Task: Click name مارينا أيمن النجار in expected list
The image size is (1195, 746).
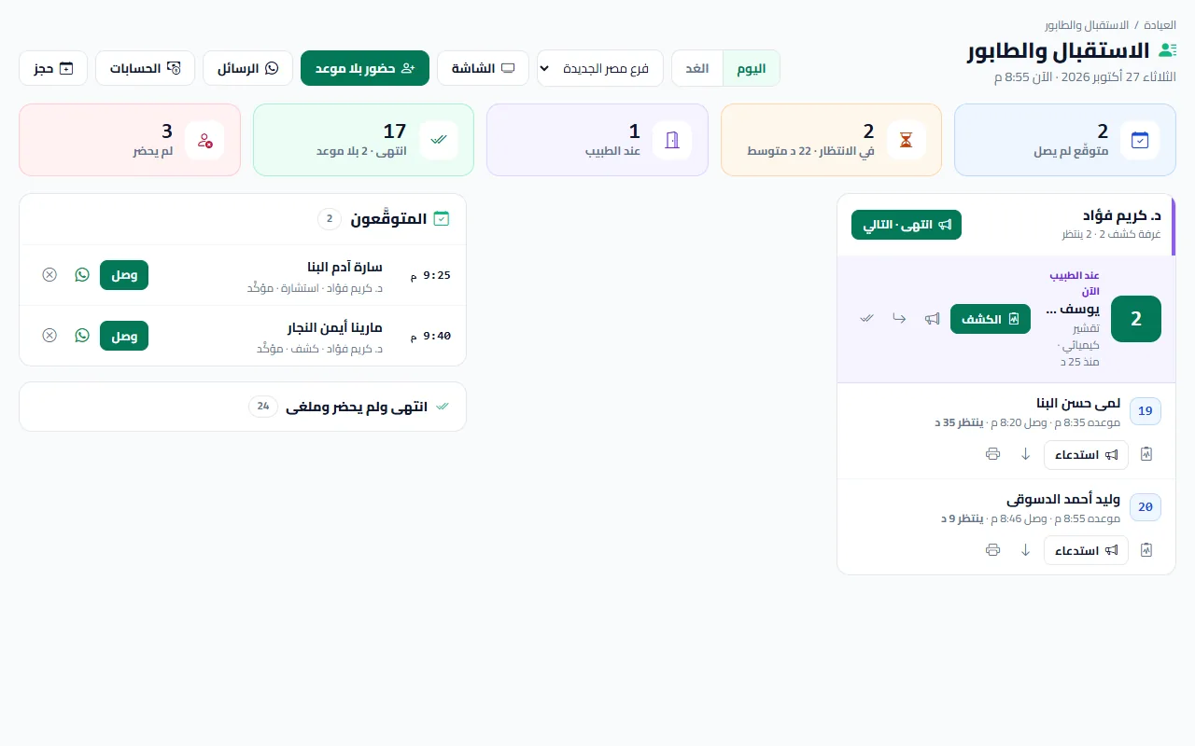Action: click(335, 328)
